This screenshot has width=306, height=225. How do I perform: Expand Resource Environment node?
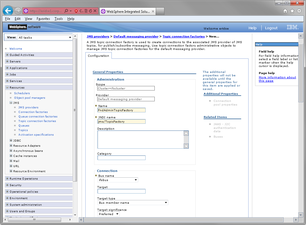tap(11, 171)
